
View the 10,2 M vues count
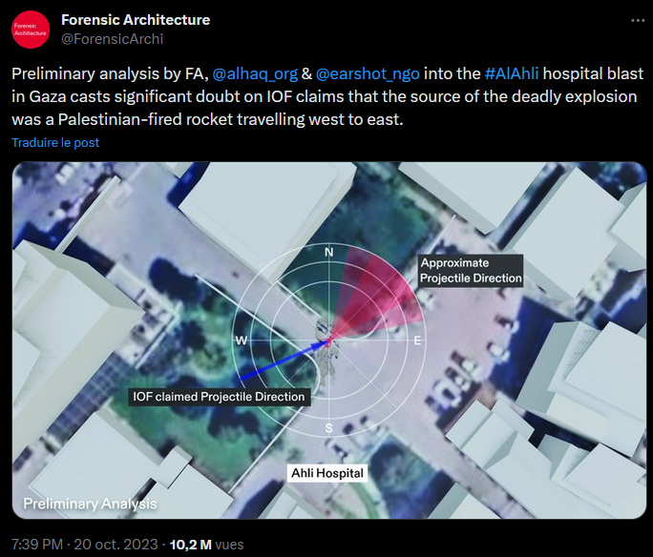pyautogui.click(x=206, y=546)
